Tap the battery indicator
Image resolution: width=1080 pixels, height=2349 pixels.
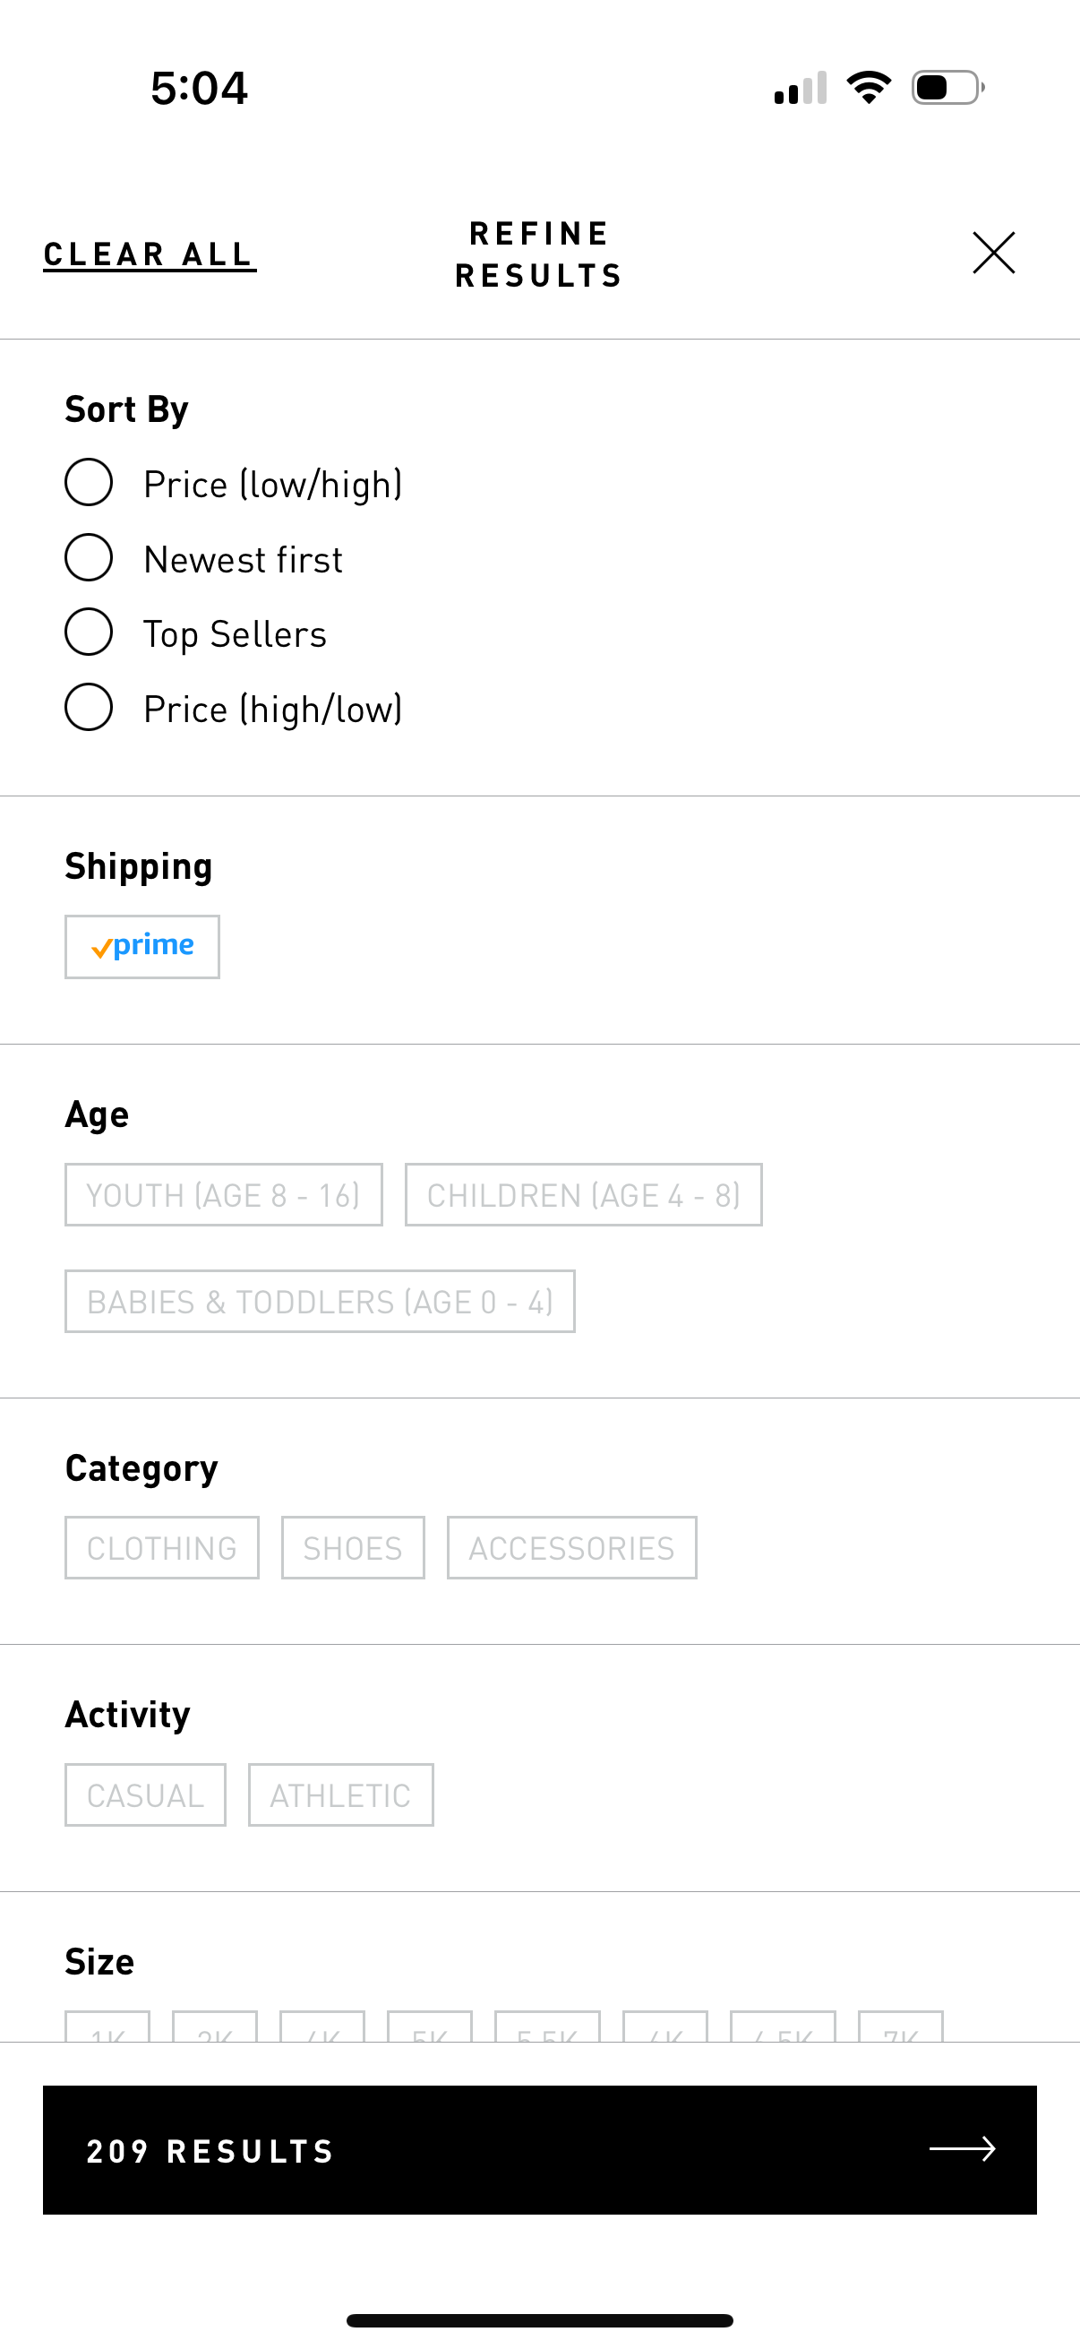point(943,87)
